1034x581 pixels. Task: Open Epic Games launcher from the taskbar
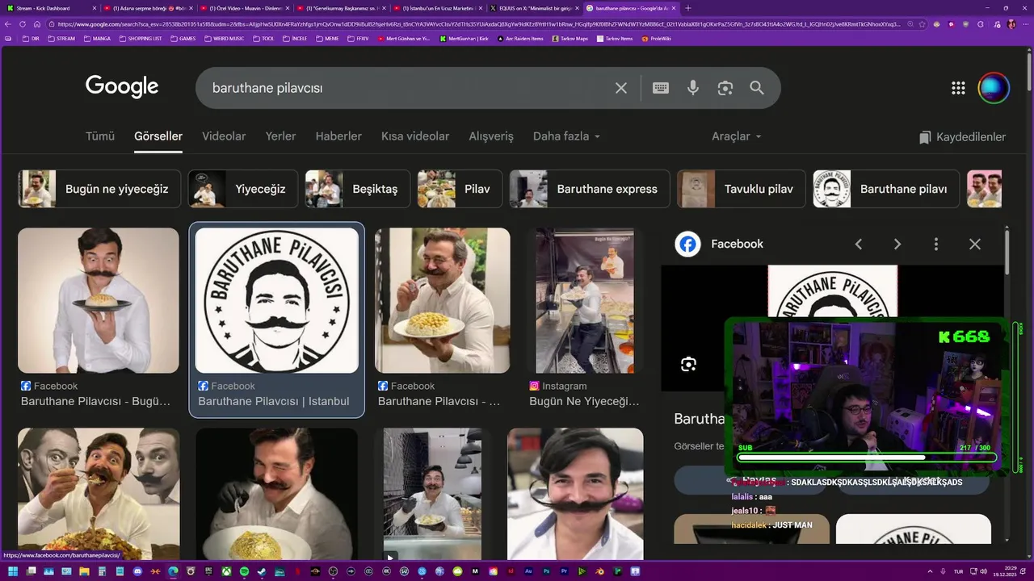(208, 571)
